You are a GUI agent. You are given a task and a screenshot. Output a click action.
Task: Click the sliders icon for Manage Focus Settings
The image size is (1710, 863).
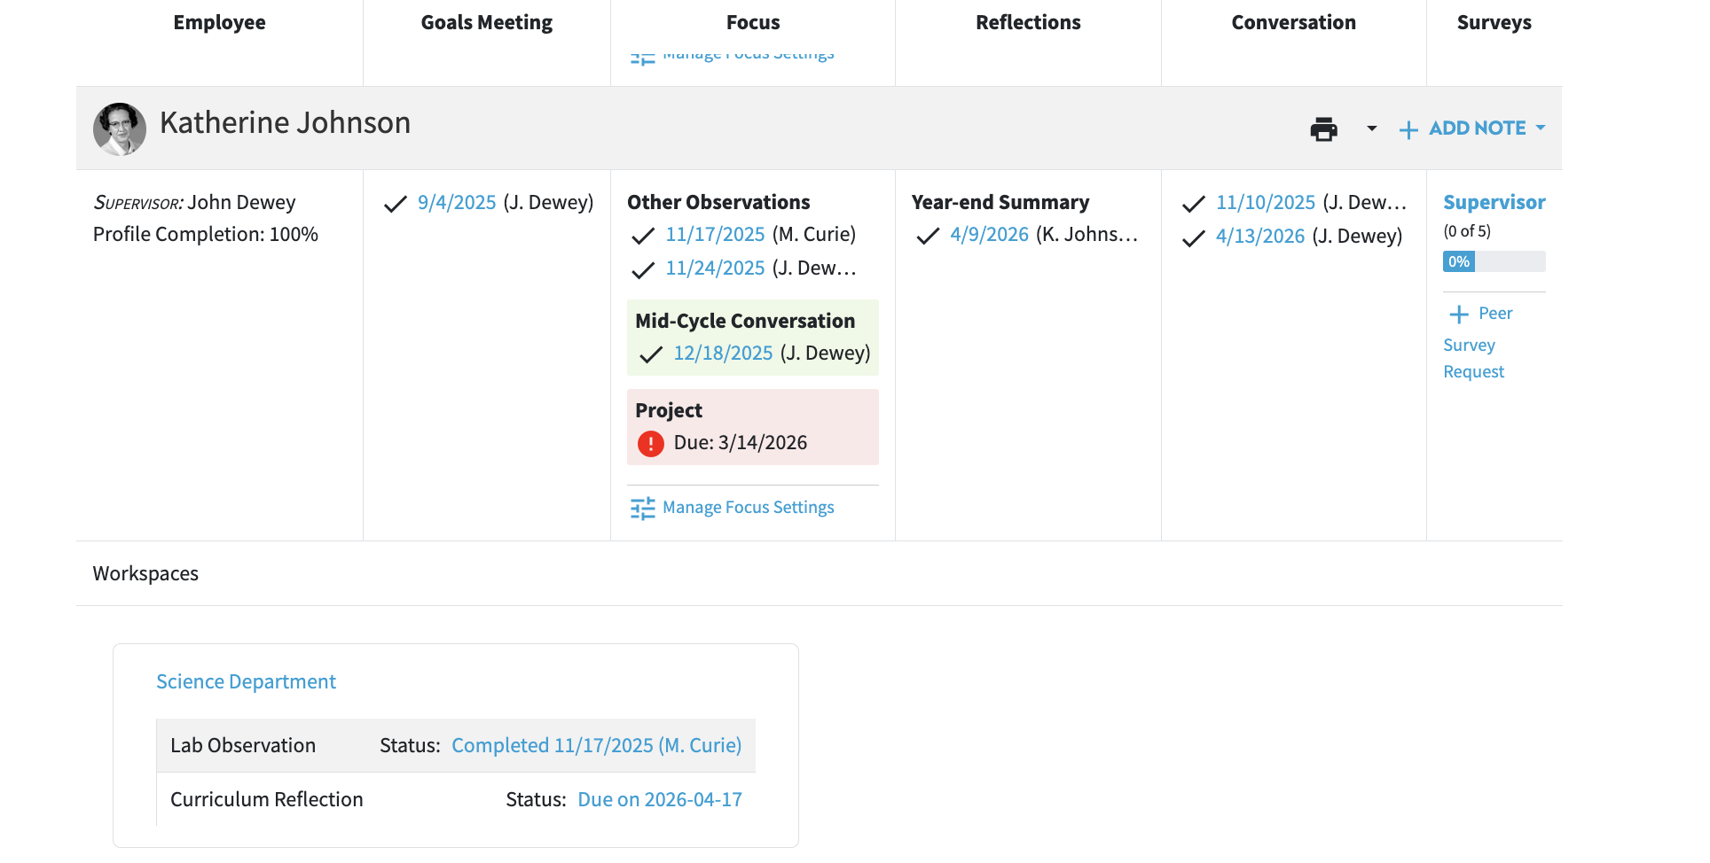click(643, 508)
